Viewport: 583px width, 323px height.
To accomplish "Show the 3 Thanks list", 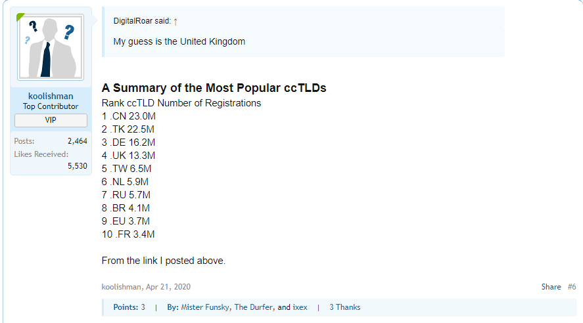I will point(344,307).
